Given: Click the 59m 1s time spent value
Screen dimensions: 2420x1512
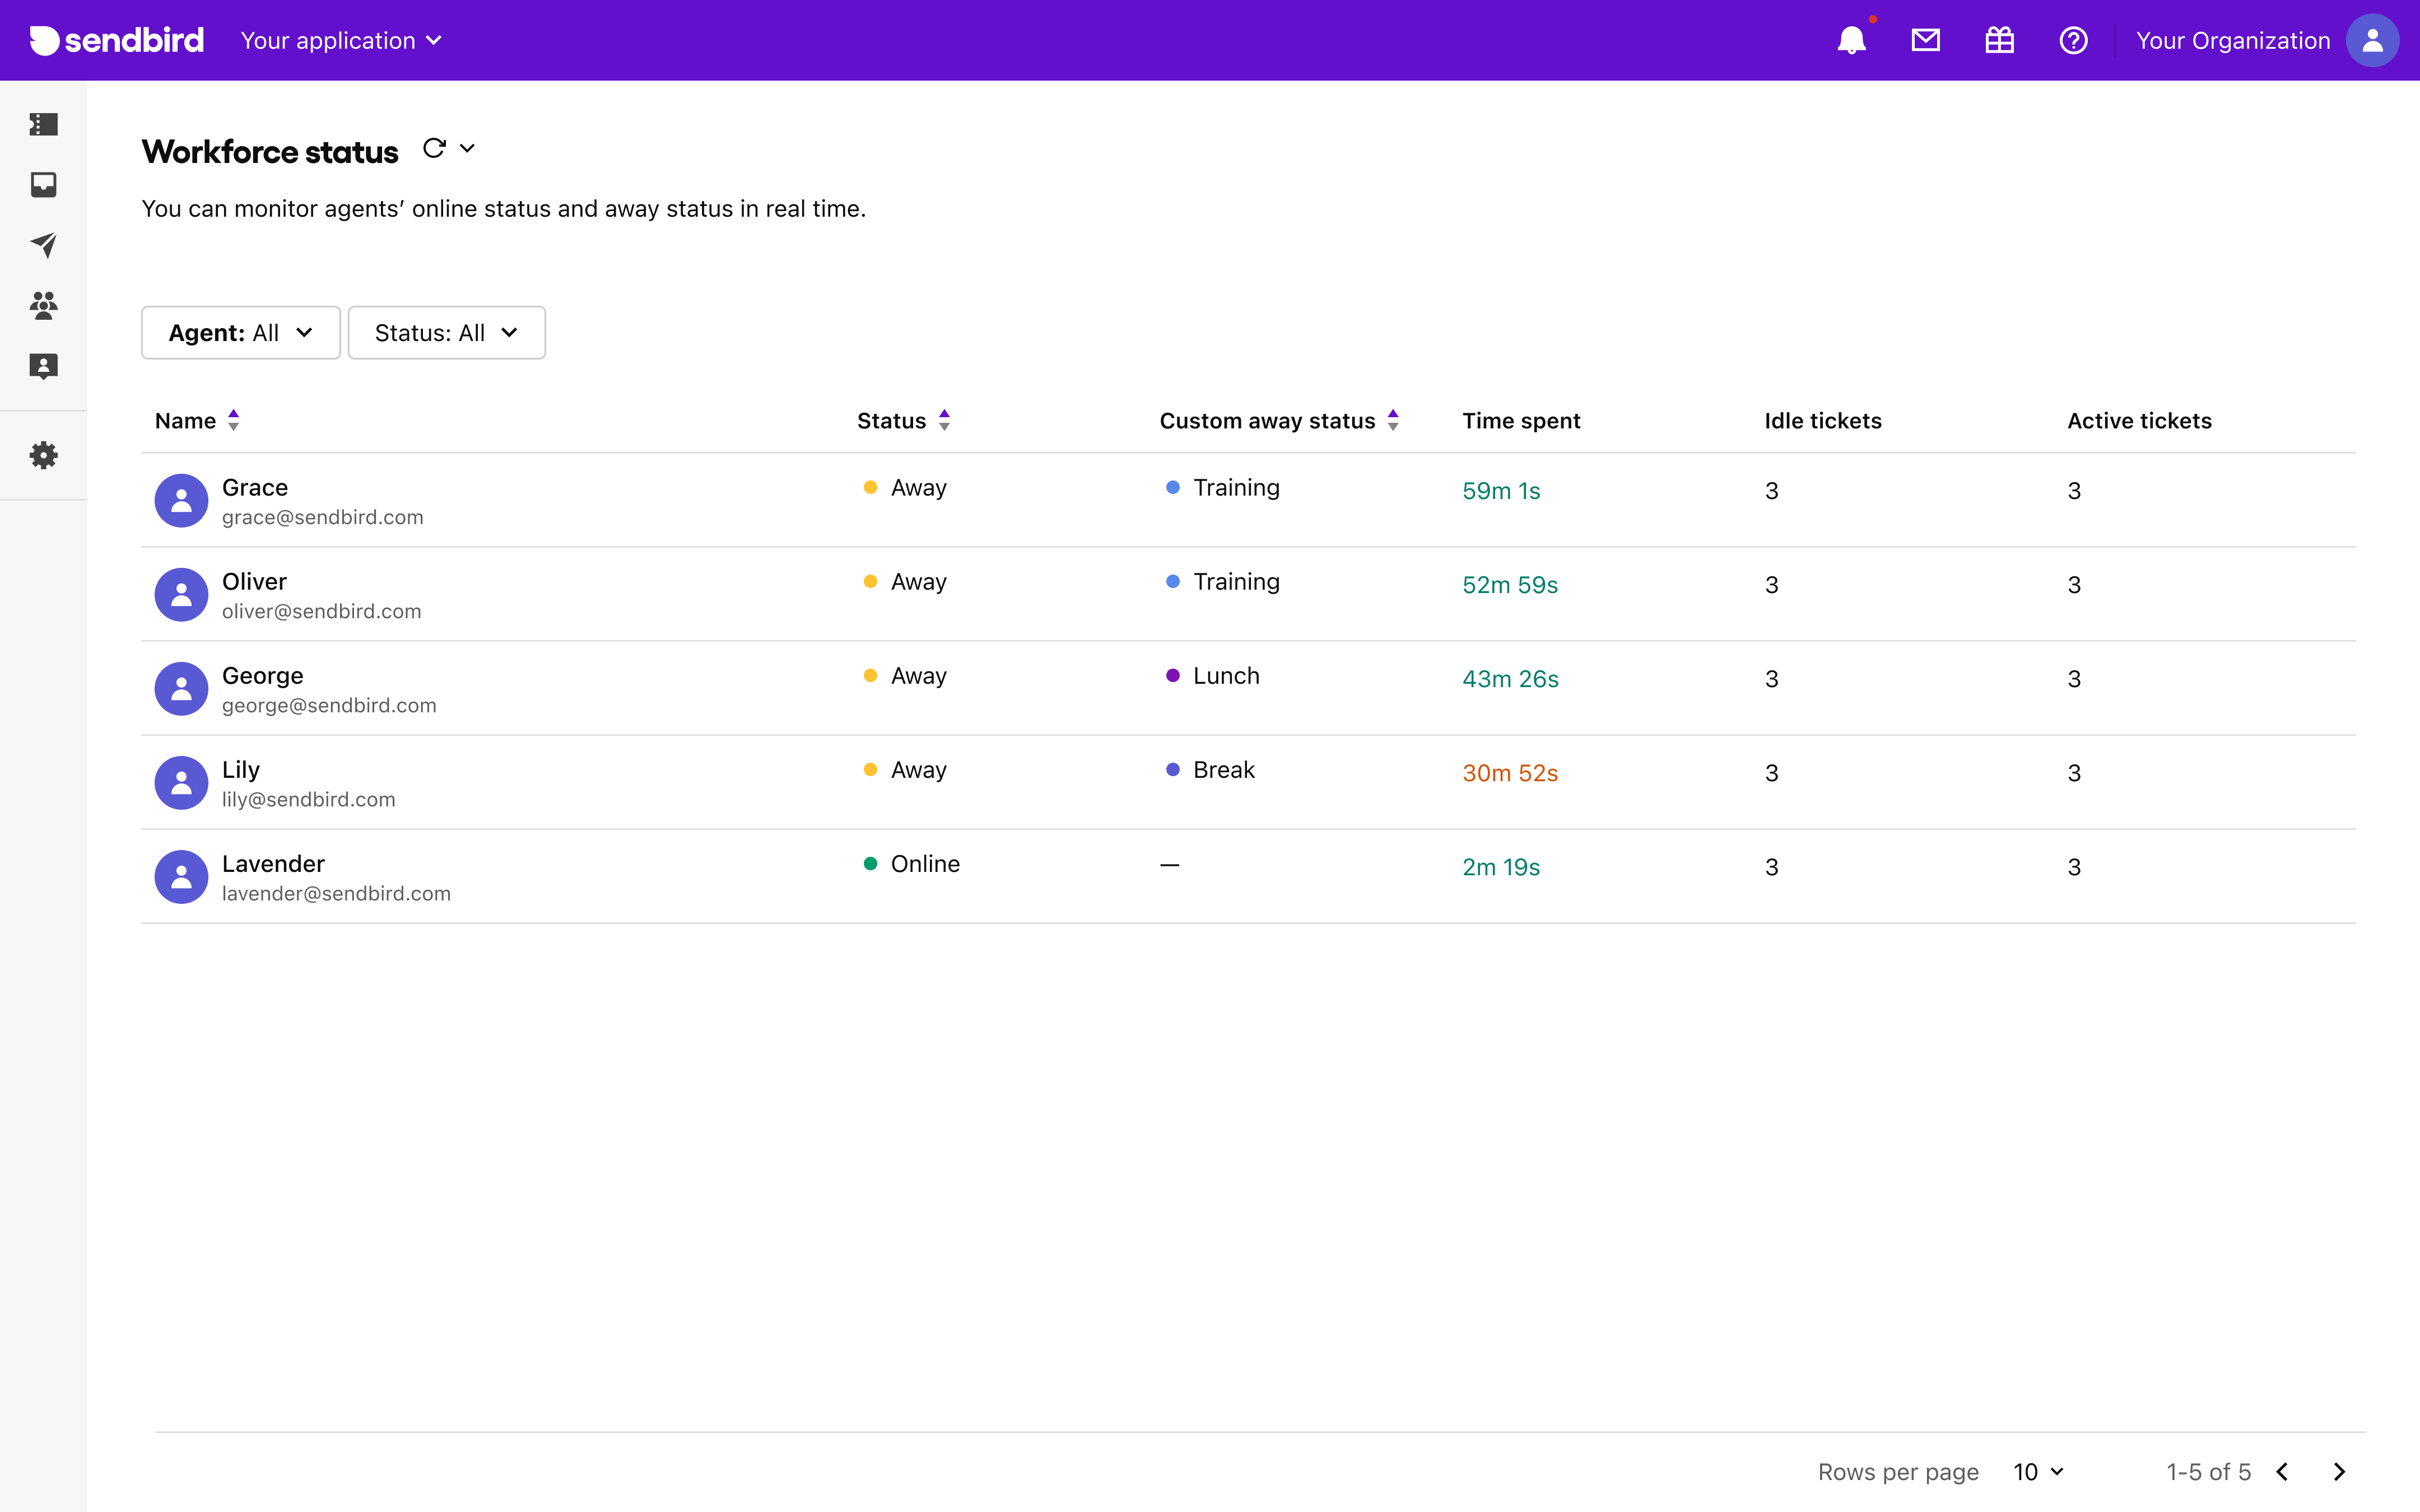Looking at the screenshot, I should pyautogui.click(x=1501, y=491).
